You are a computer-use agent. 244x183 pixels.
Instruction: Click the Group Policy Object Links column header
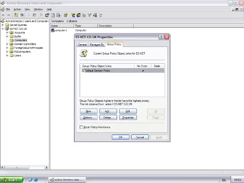click(107, 66)
